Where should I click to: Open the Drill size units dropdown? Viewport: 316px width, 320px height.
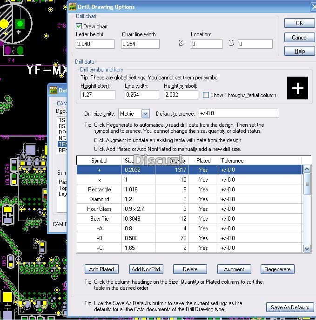[145, 114]
